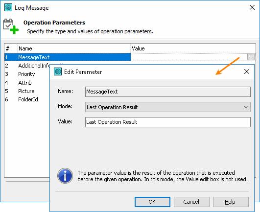Click the Log Message window app icon
Image resolution: width=260 pixels, height=212 pixels.
(8, 7)
